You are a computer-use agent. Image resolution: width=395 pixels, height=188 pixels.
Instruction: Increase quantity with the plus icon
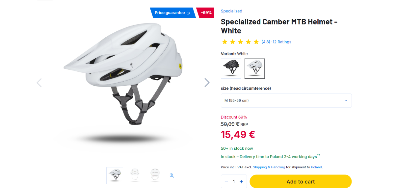[241, 181]
